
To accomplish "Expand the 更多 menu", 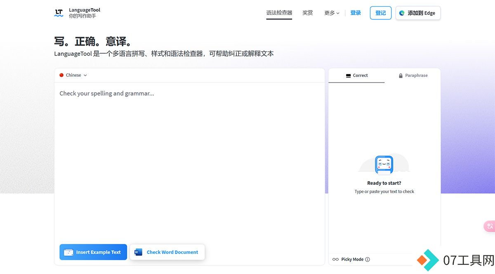I will 332,13.
